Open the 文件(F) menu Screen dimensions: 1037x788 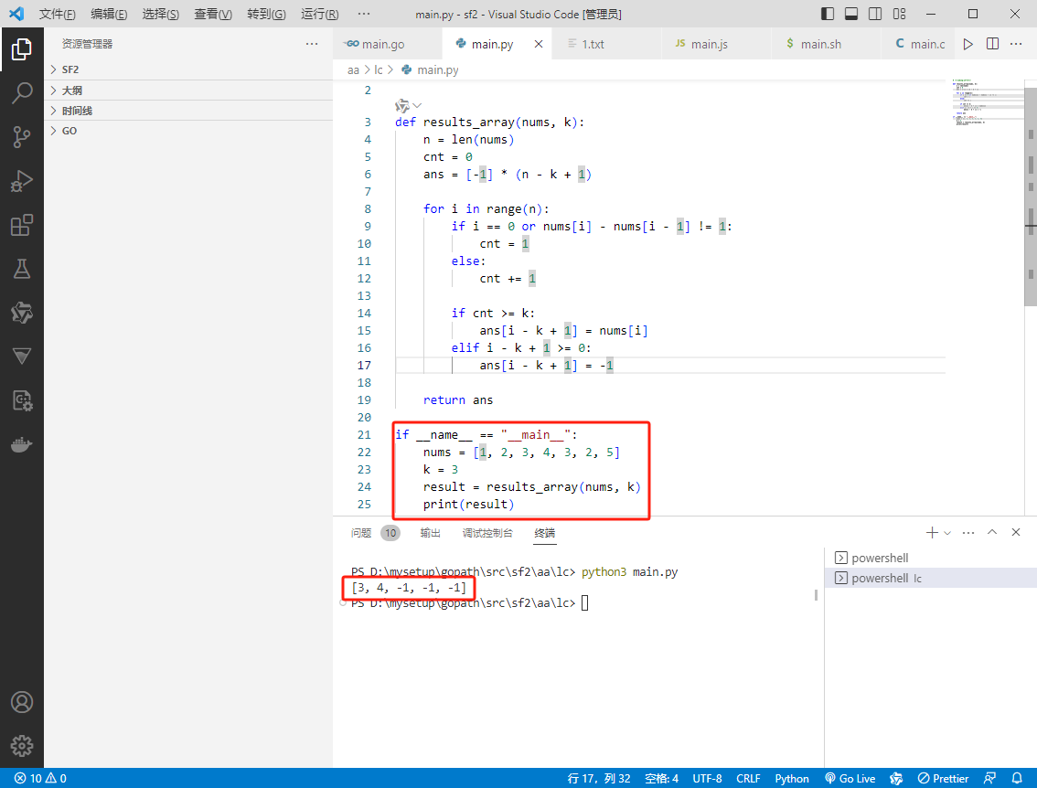point(57,14)
